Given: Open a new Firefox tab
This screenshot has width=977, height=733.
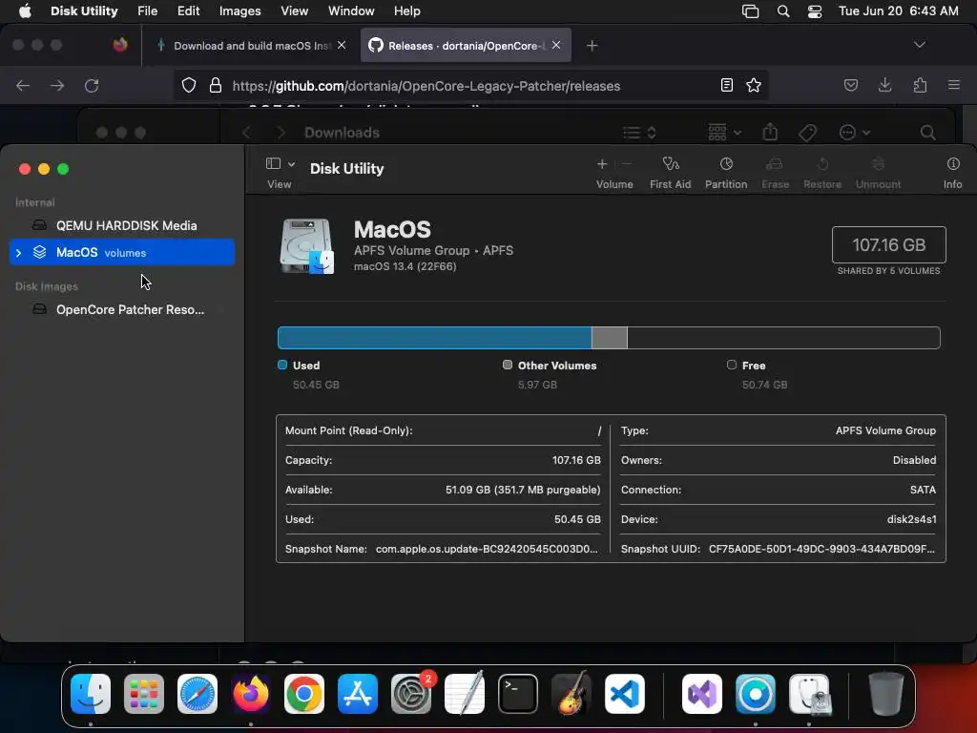Looking at the screenshot, I should pos(592,46).
